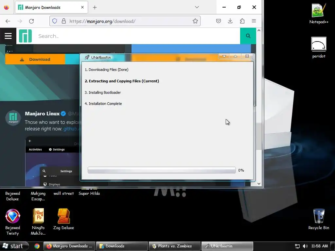Launch Chrome from quick launch
The width and height of the screenshot is (335, 251).
tap(37, 246)
